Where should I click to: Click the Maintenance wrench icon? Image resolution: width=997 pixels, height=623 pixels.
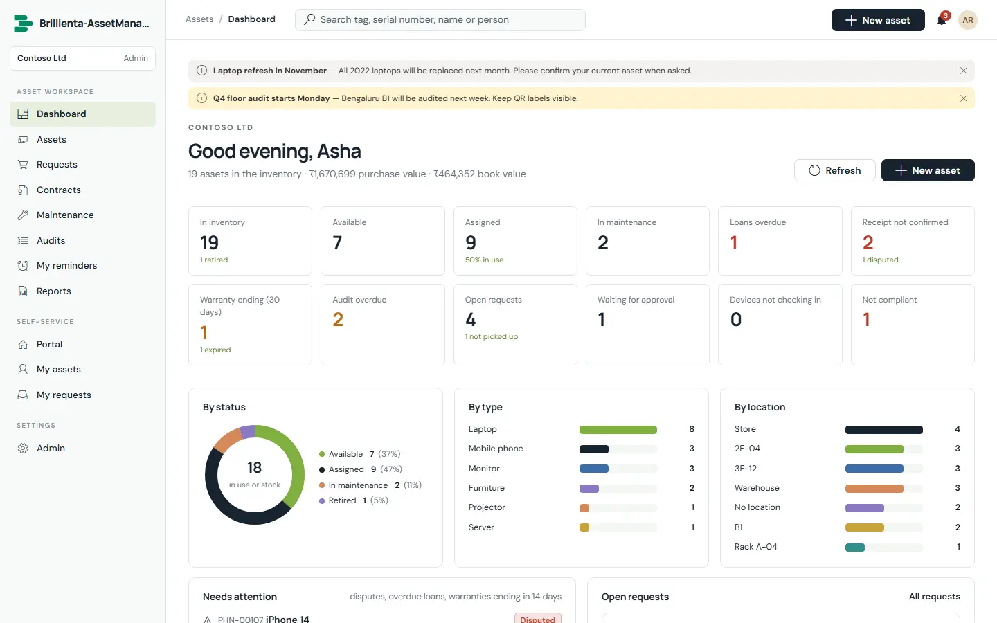coord(23,215)
